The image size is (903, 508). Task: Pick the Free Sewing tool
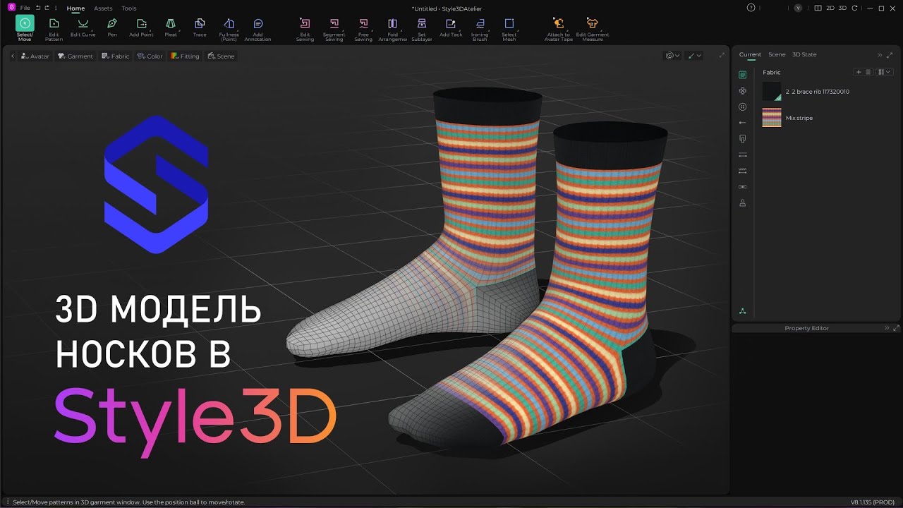point(363,29)
